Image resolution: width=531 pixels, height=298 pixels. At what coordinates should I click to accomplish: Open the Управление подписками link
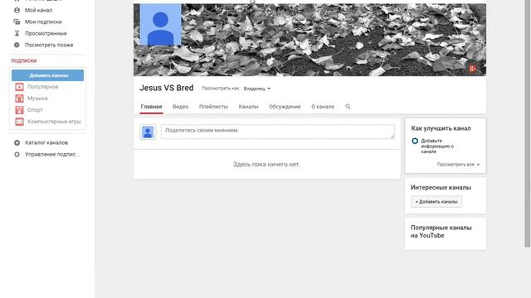52,154
